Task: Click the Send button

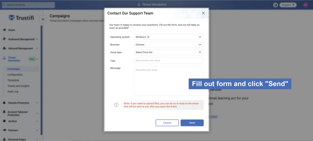Action: [192, 123]
